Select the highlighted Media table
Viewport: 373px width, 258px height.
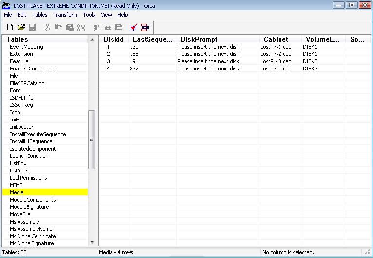[45, 192]
